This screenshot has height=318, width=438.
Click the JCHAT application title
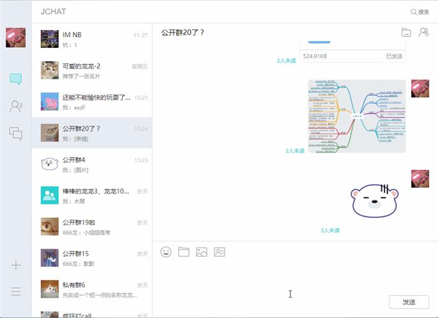(x=54, y=11)
